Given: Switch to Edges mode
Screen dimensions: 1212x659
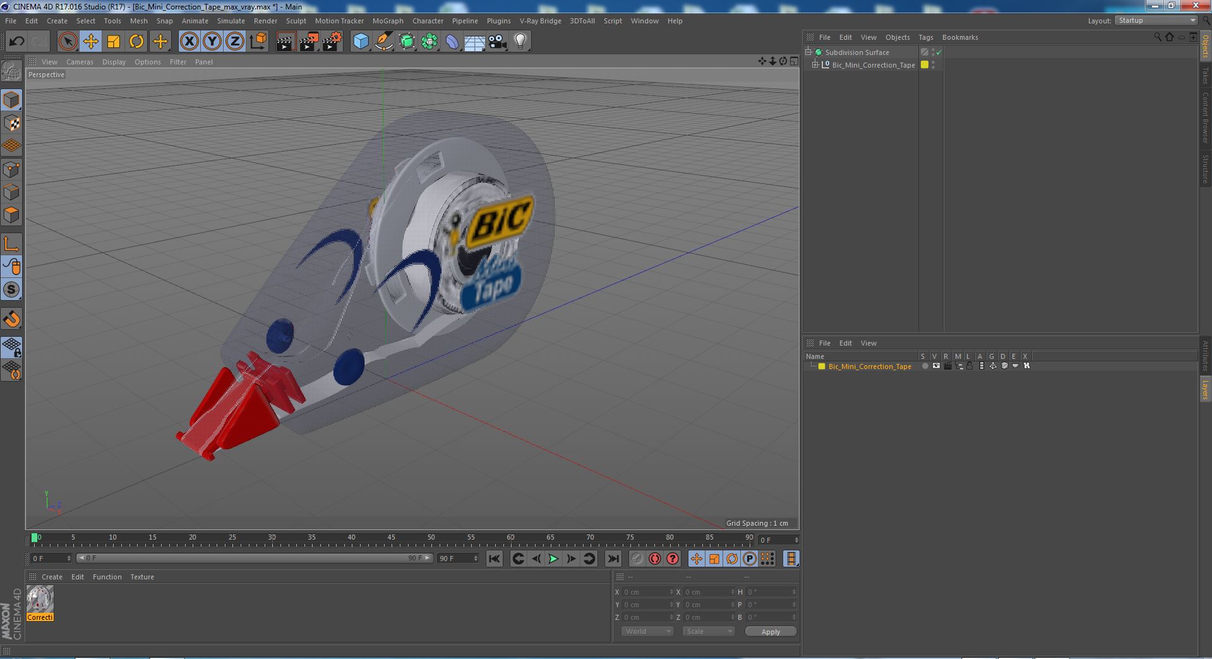Looking at the screenshot, I should click(11, 192).
